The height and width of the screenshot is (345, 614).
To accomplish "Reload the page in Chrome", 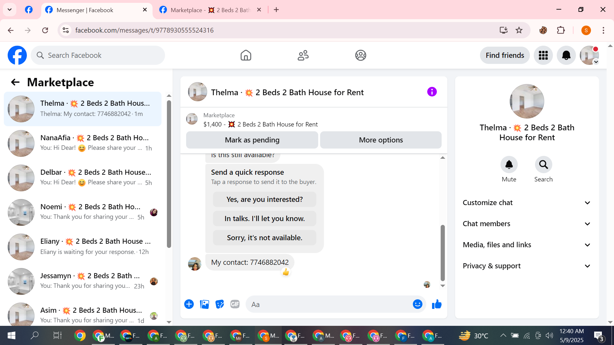I will (x=45, y=30).
